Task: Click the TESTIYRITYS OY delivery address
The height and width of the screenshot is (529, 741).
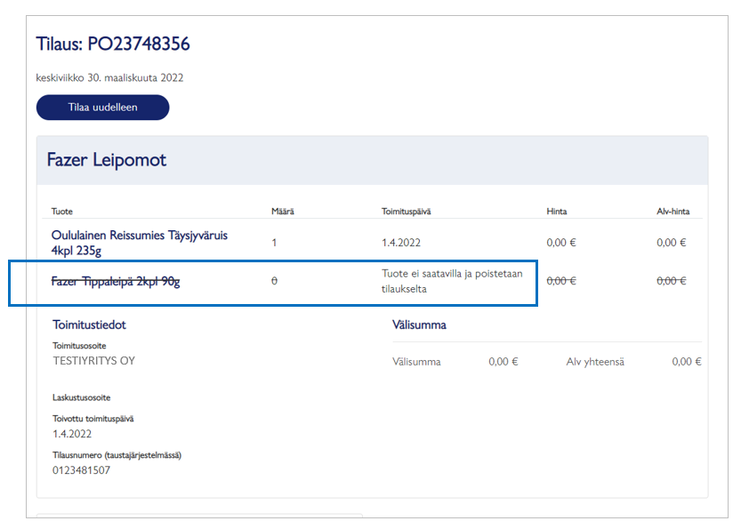Action: pos(94,361)
